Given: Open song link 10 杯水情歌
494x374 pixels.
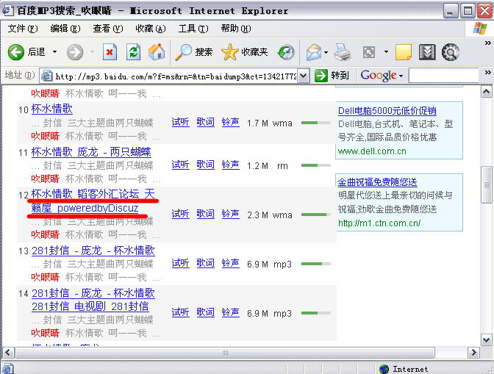Looking at the screenshot, I should point(52,109).
